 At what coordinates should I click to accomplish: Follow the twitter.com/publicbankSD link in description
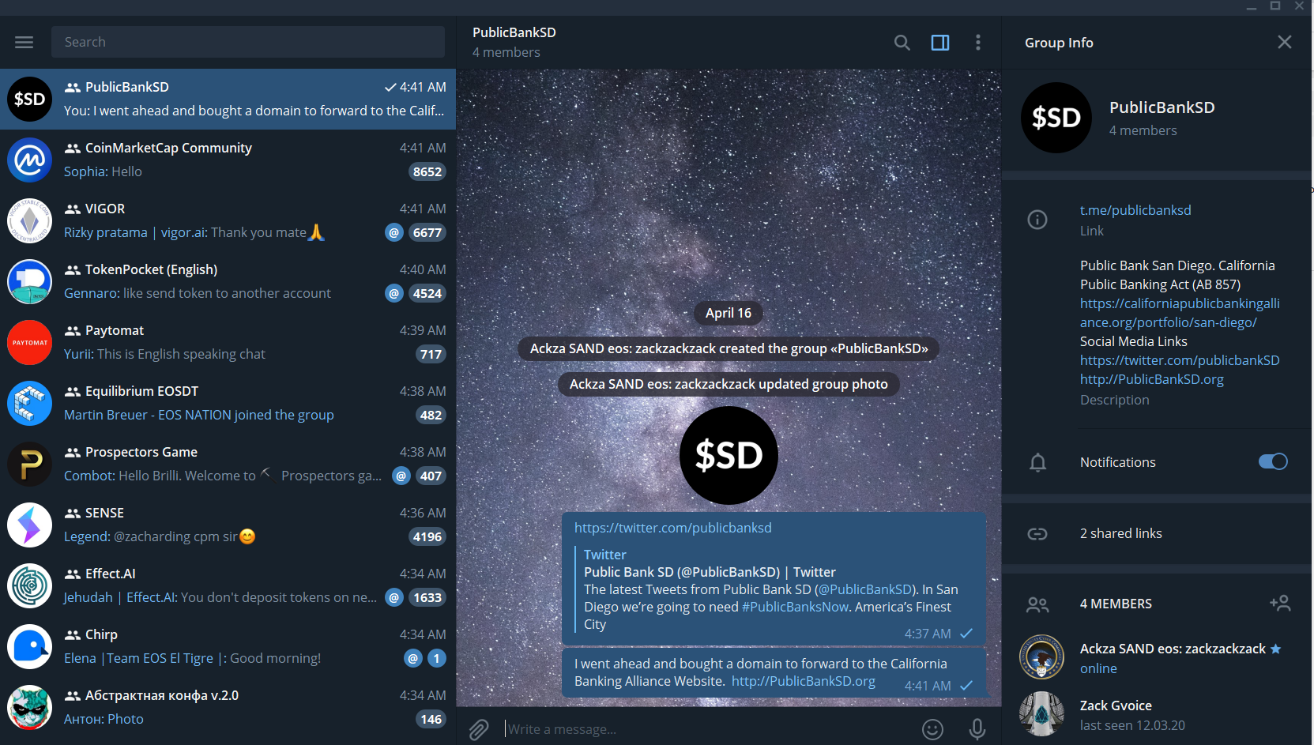pyautogui.click(x=1180, y=360)
